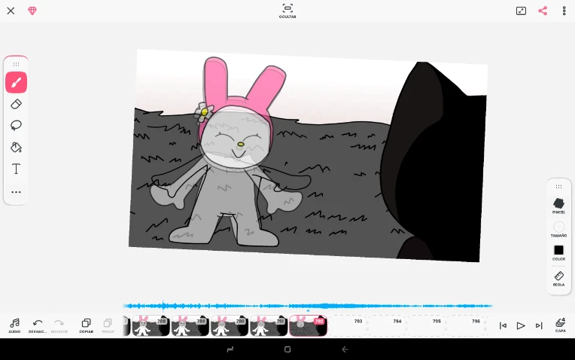Add empty frame slot 795
575x360 pixels.
[x=426, y=325]
